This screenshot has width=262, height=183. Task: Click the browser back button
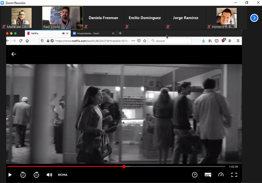[8, 41]
